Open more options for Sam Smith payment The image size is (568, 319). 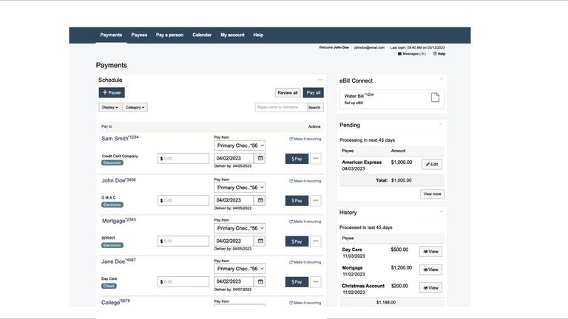[316, 159]
